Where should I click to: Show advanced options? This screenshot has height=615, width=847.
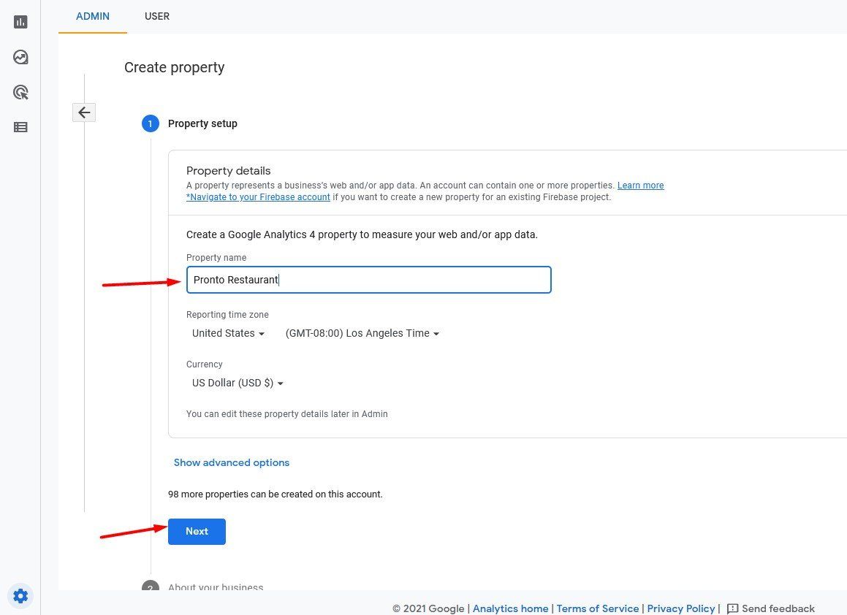pos(232,462)
